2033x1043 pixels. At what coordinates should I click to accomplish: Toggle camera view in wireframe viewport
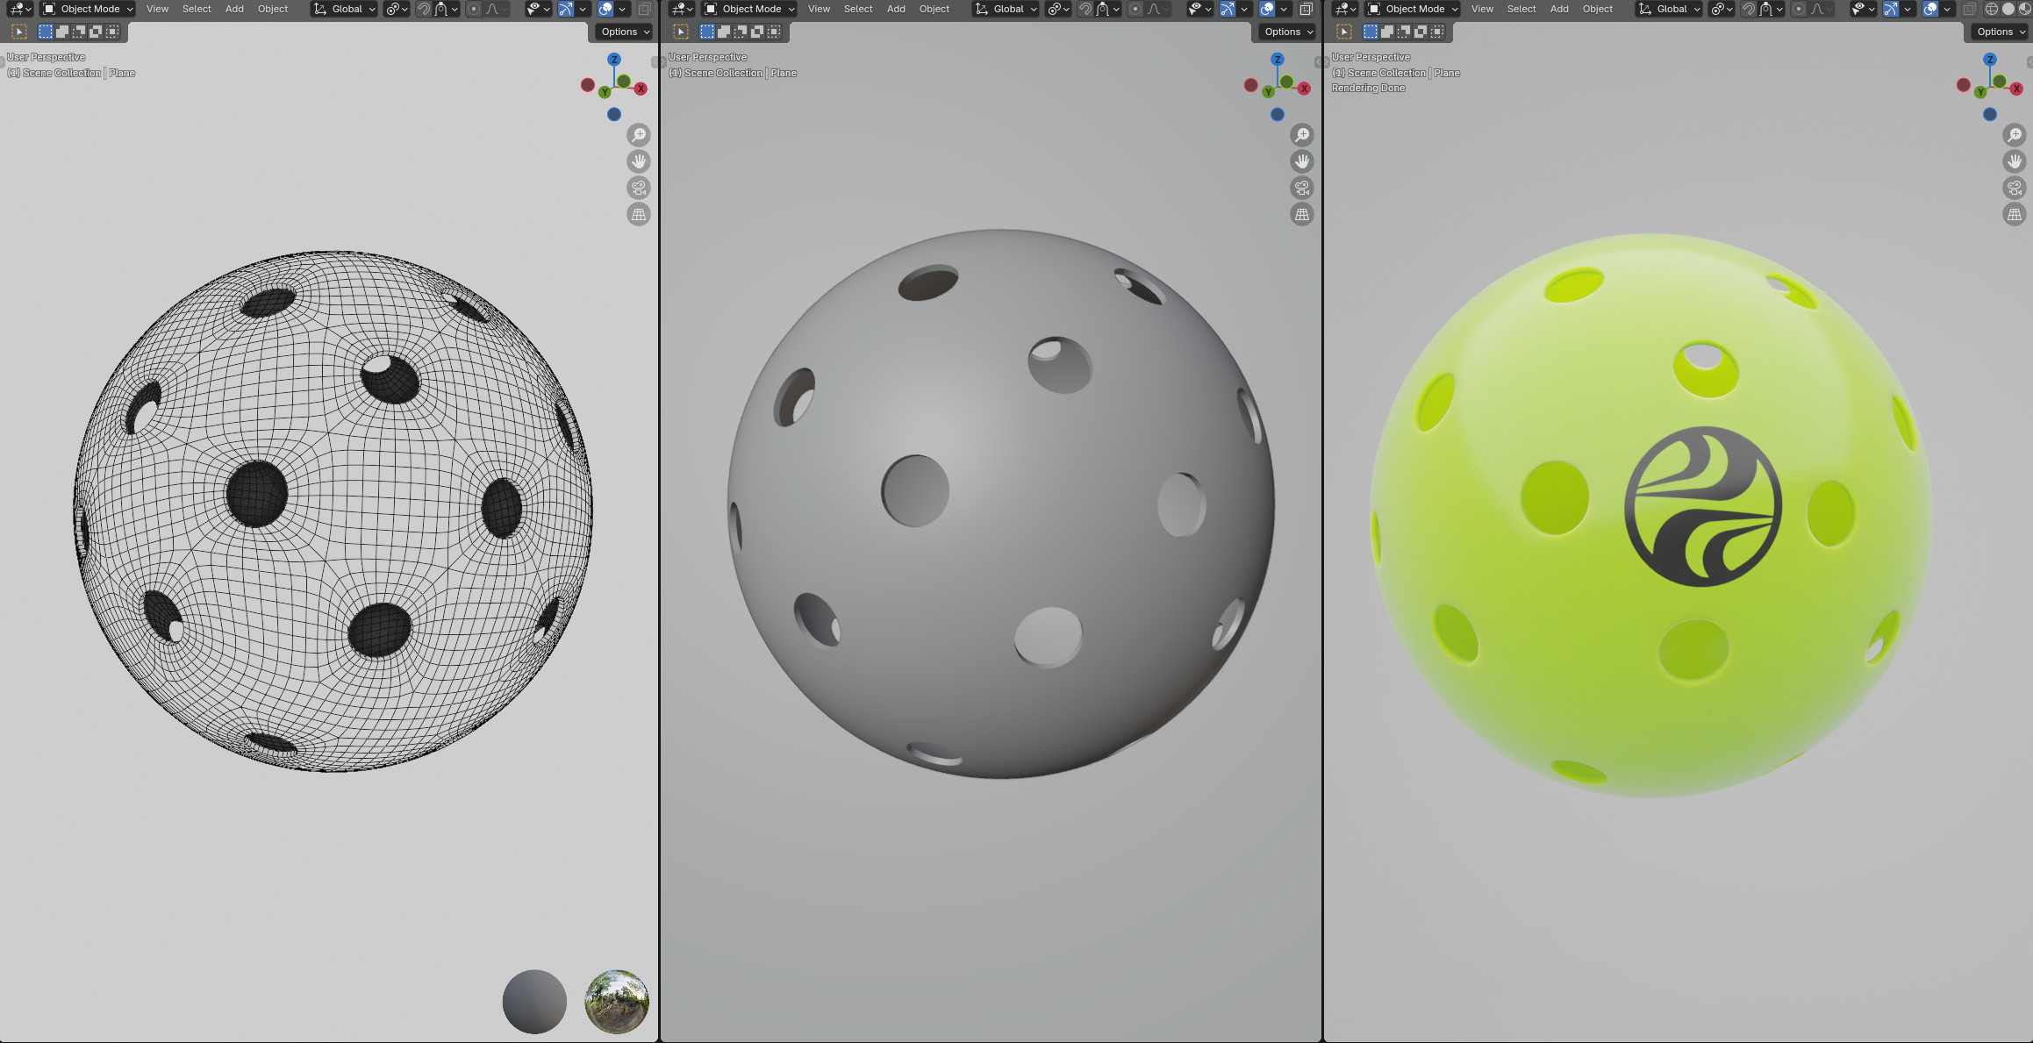639,188
